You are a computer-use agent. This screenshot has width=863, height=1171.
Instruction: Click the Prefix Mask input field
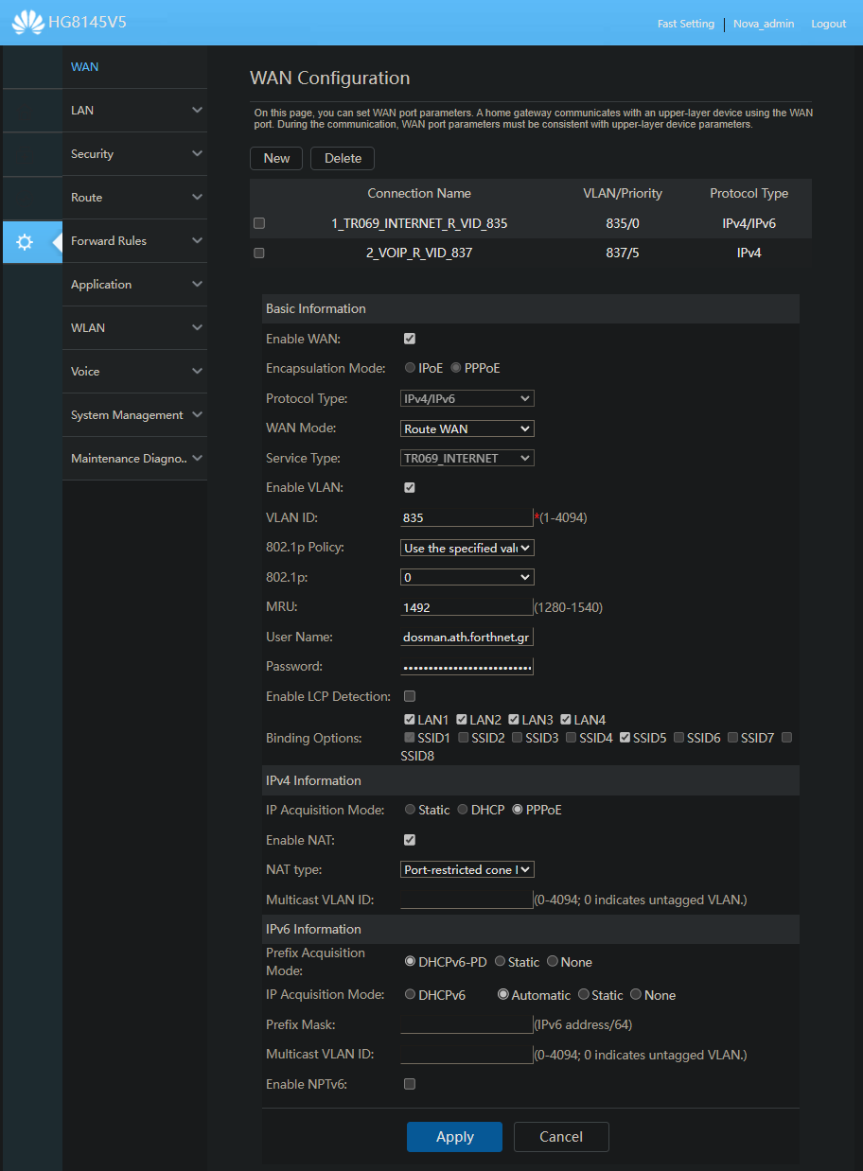[467, 1024]
